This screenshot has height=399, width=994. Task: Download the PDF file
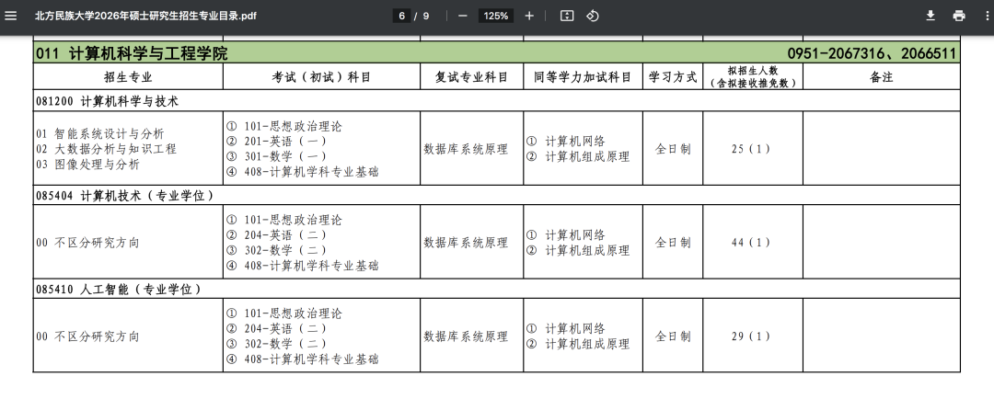930,16
